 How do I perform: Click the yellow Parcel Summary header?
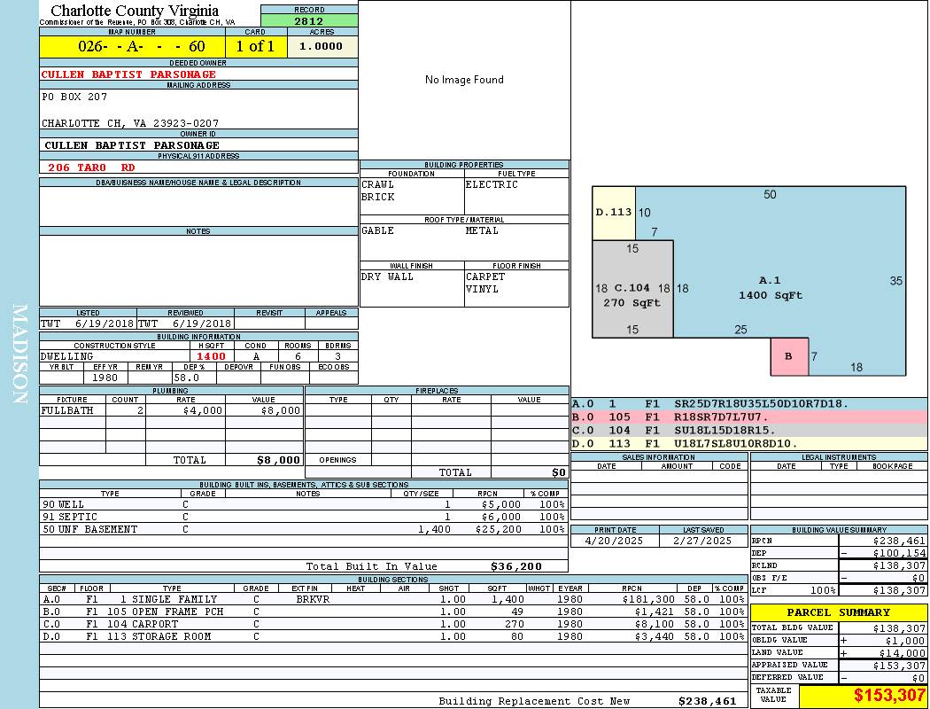[838, 612]
